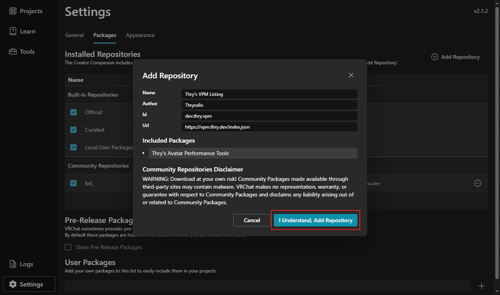Click the Add Repository plus icon

(x=434, y=57)
